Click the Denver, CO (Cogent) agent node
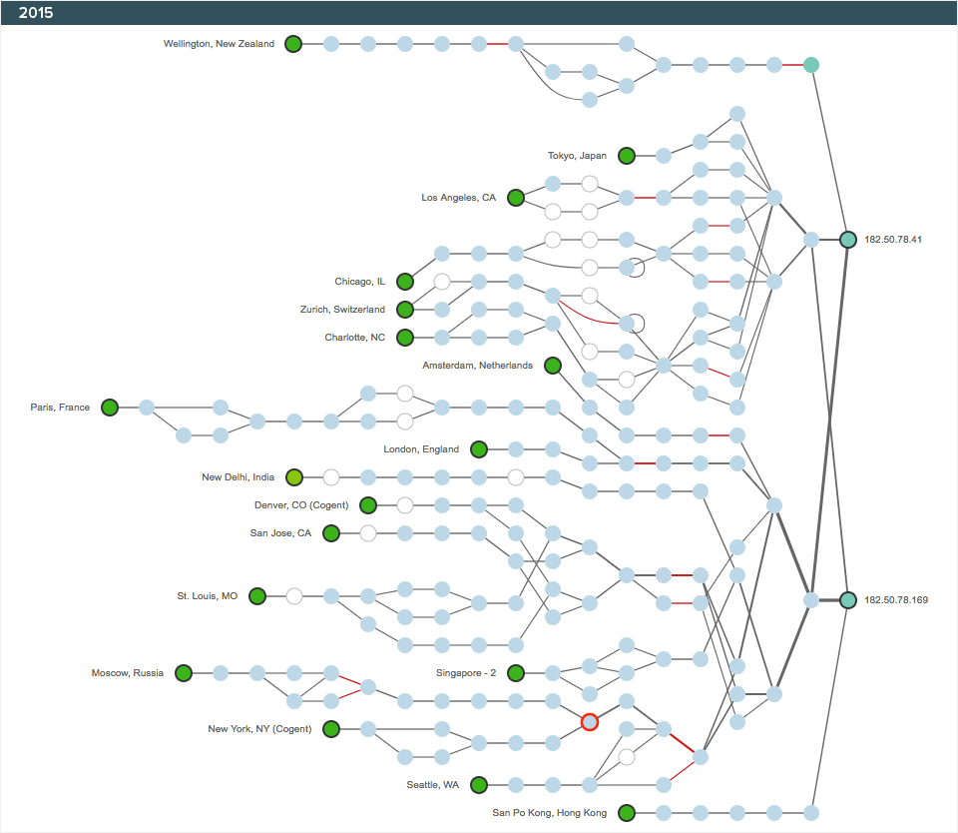 coord(367,505)
